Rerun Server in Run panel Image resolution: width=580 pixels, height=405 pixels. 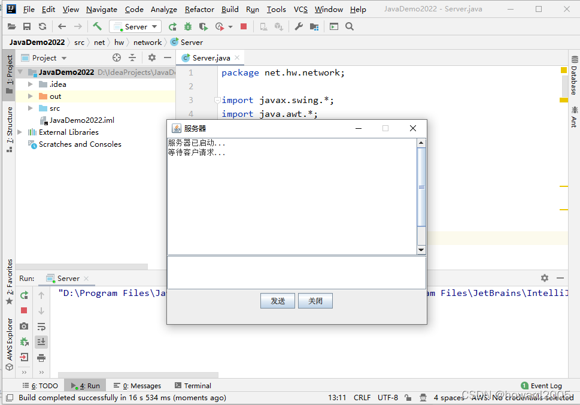[x=24, y=295]
